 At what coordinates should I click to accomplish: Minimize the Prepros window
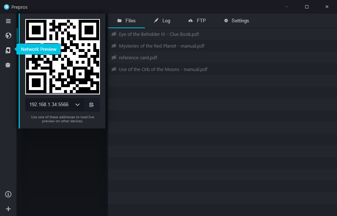(x=287, y=7)
